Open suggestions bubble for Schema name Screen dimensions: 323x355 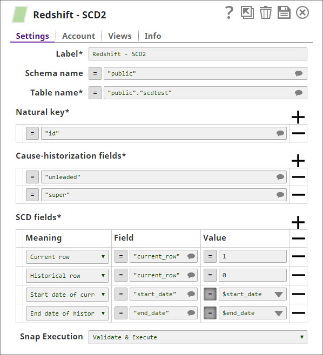pyautogui.click(x=299, y=73)
